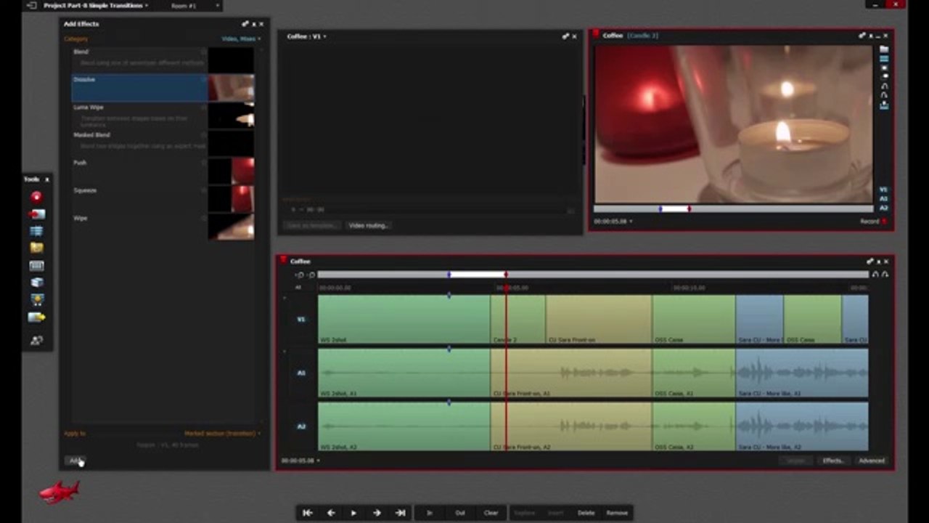Expand the V1 track disclosure arrow
The width and height of the screenshot is (929, 523).
coord(285,298)
